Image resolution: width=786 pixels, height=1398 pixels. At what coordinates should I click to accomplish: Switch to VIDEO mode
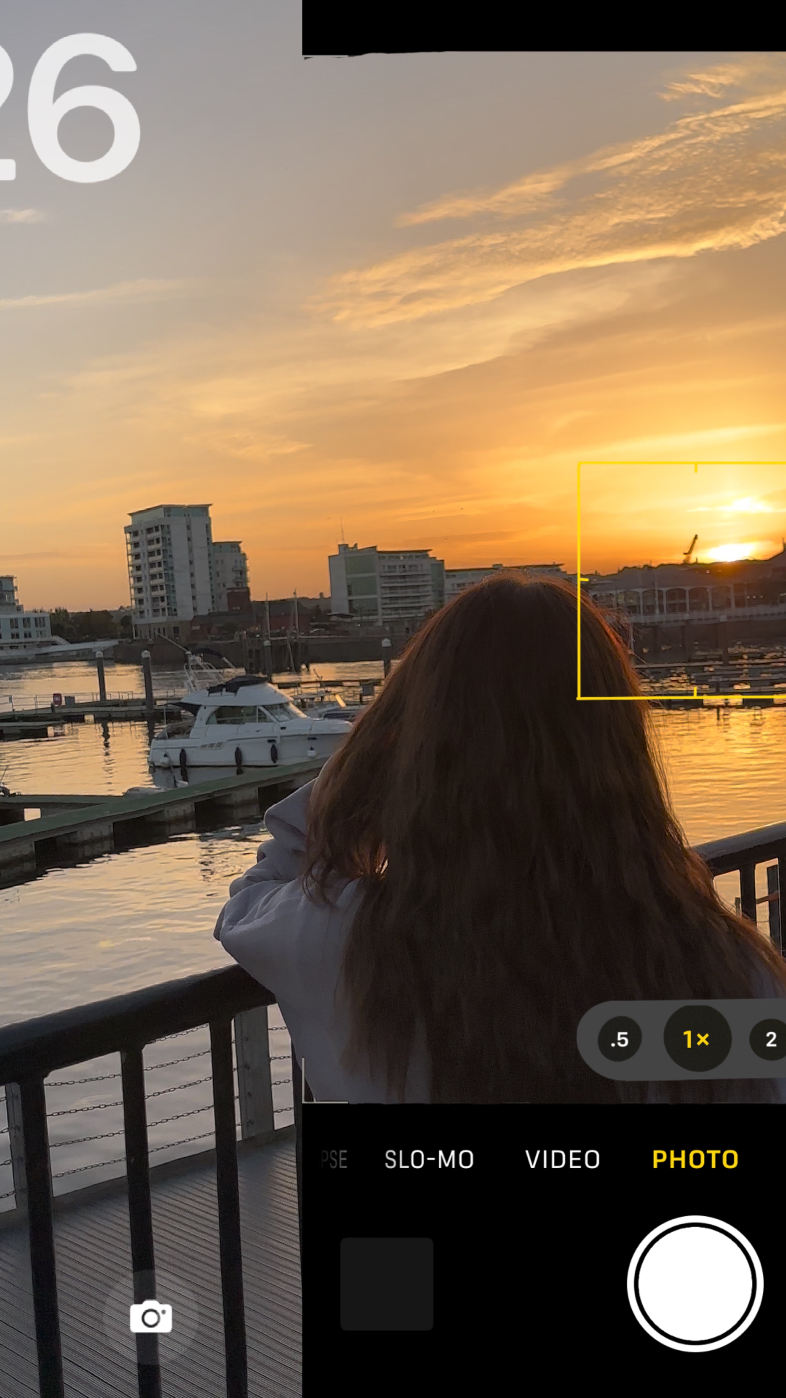[x=563, y=1160]
